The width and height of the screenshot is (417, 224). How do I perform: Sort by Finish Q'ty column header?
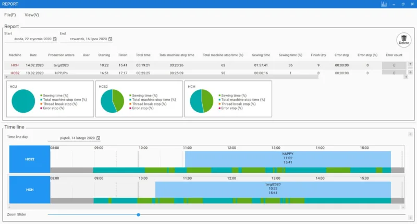tap(318, 55)
